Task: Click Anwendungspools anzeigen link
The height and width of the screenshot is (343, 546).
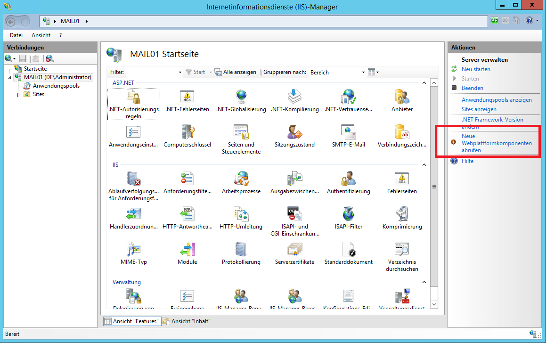Action: point(497,100)
